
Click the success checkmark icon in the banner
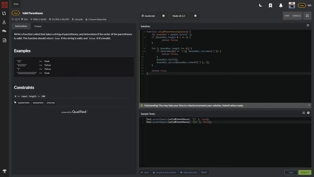142,105
